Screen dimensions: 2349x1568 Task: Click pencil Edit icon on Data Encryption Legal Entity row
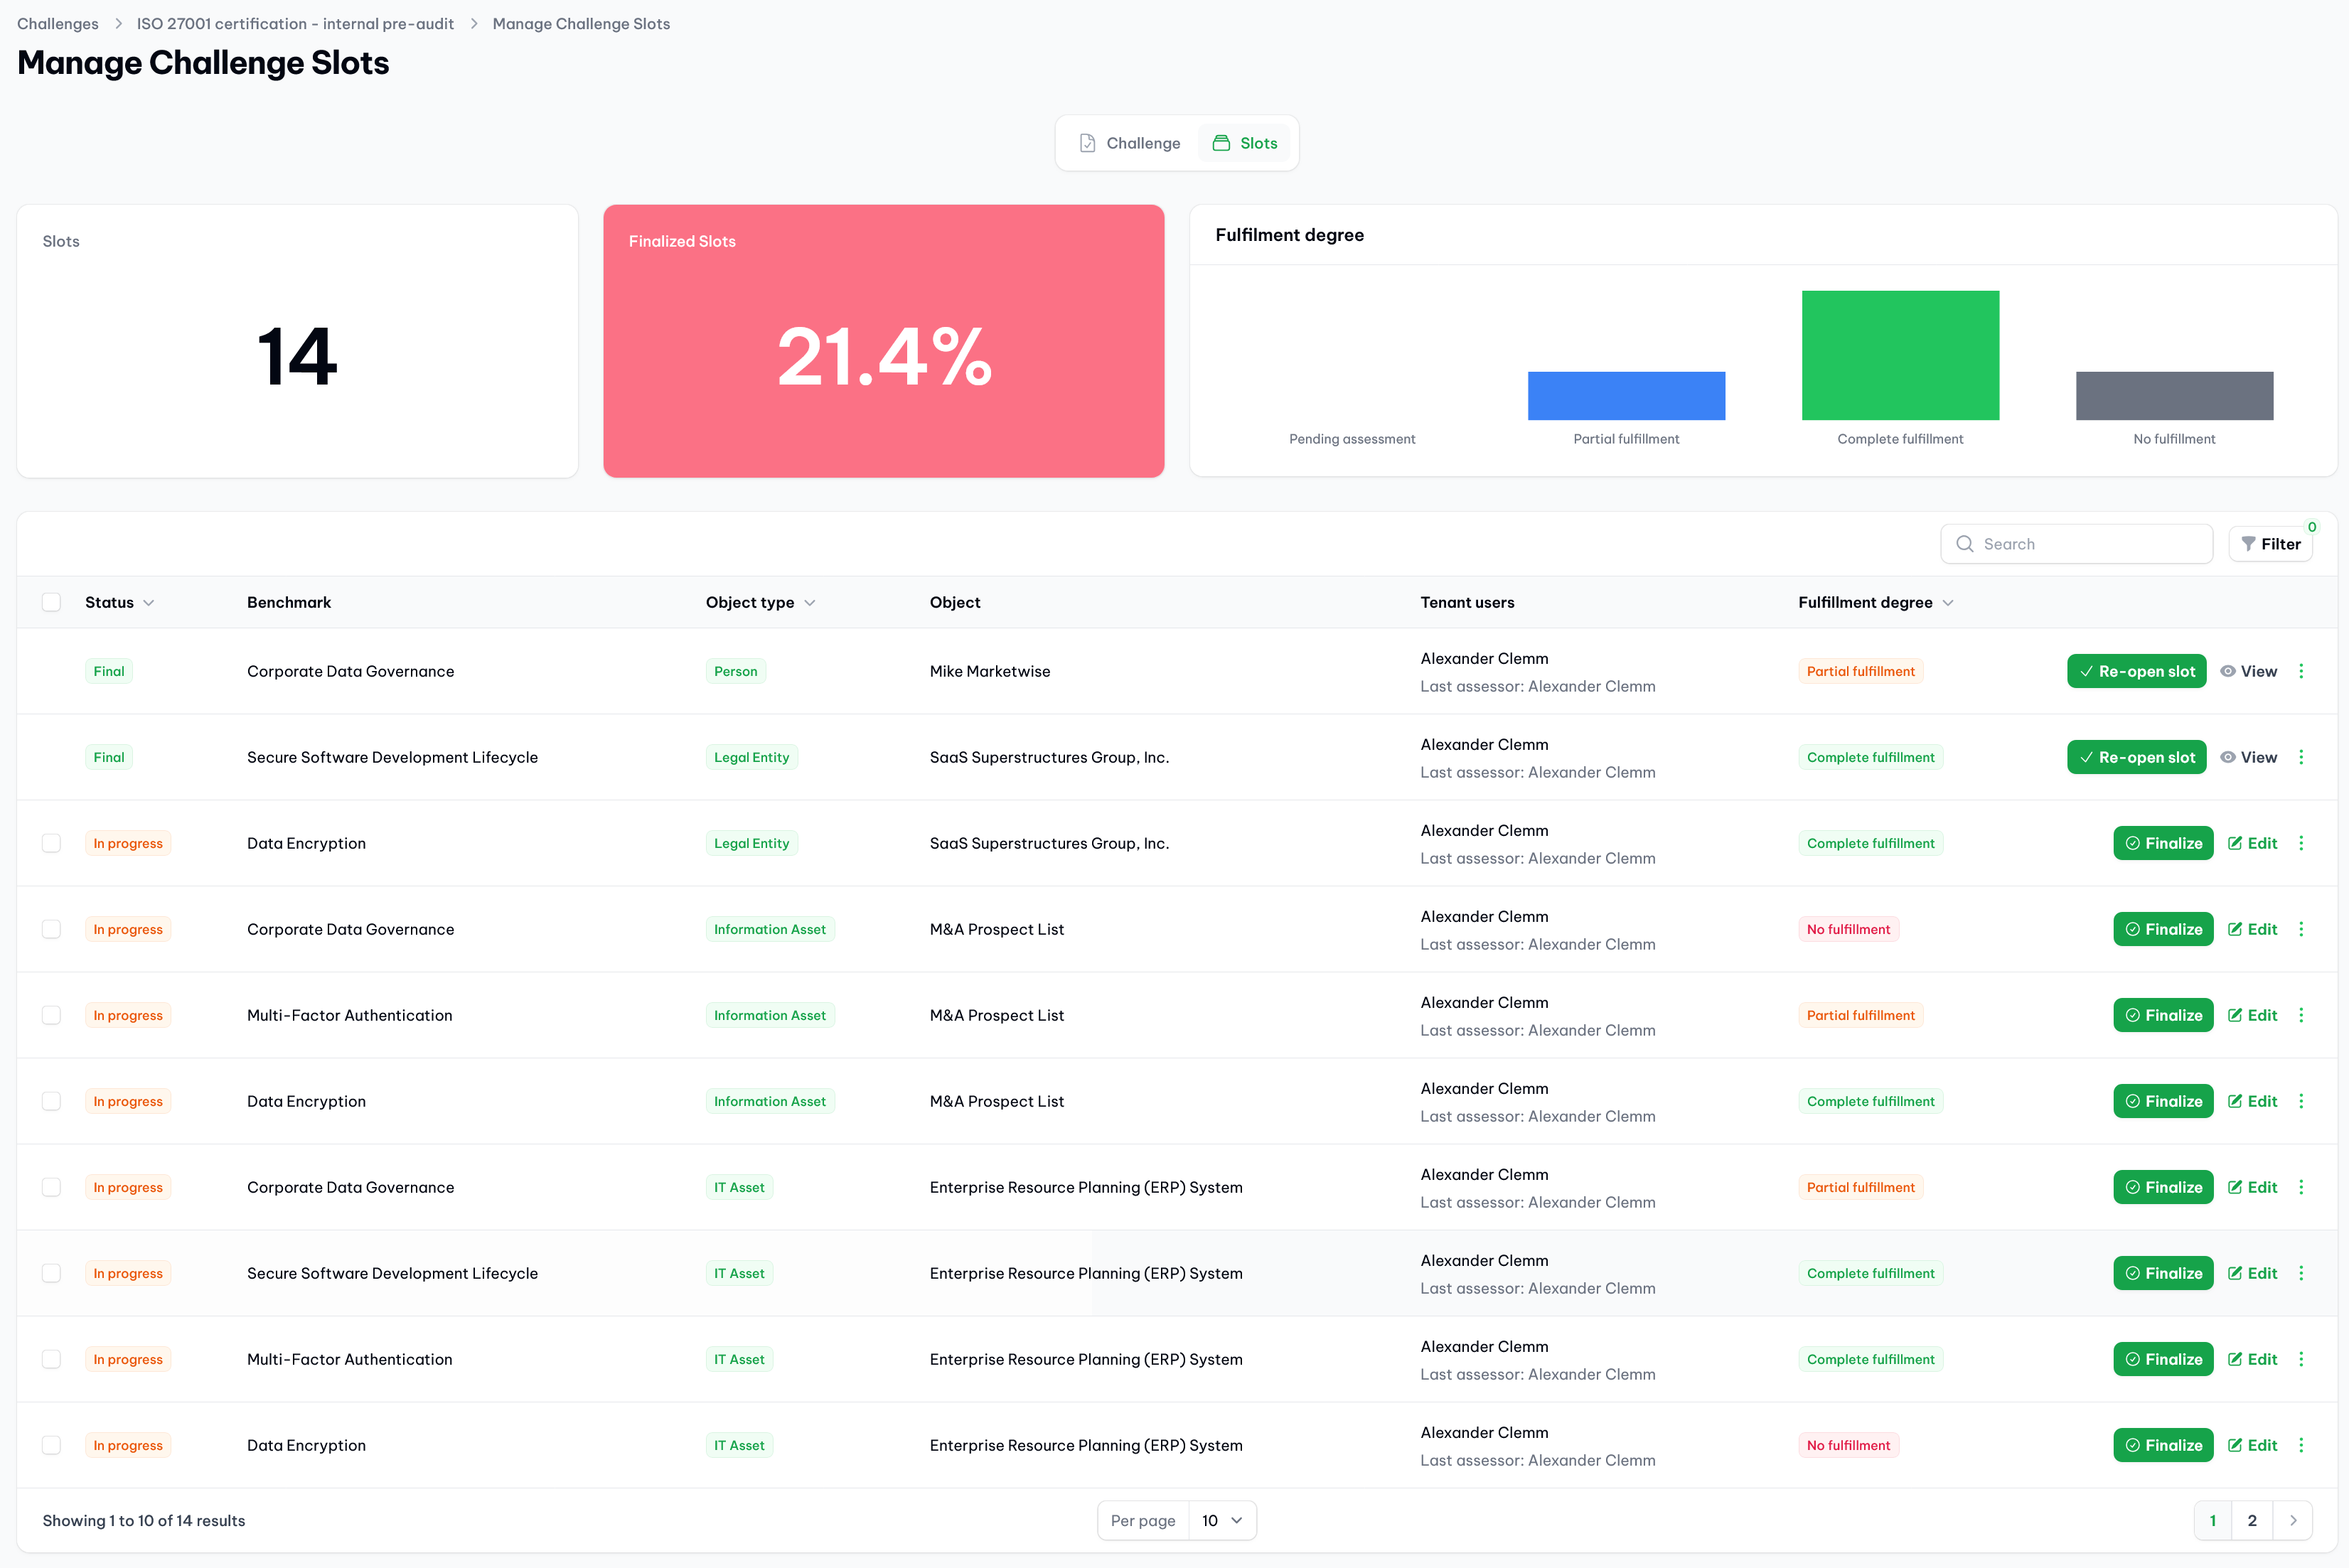[x=2235, y=843]
